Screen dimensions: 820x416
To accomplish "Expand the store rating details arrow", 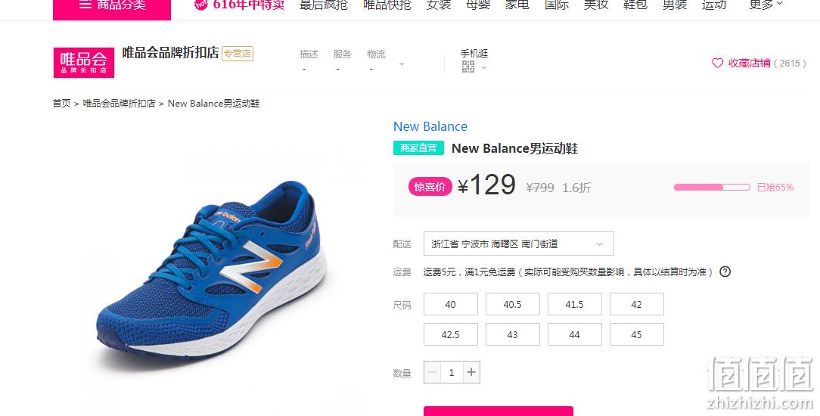I will tap(402, 65).
